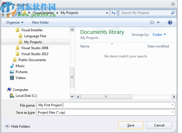Select Public Documents folder

click(32, 60)
